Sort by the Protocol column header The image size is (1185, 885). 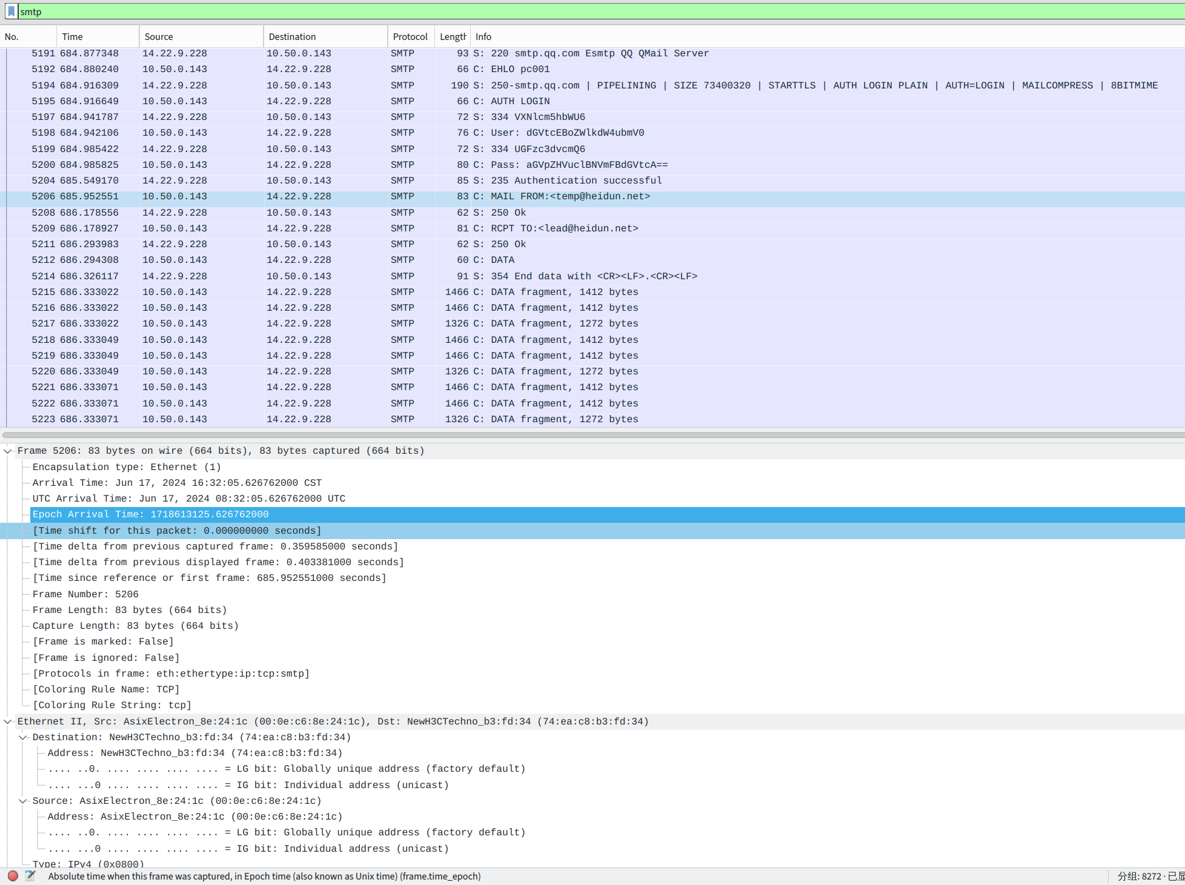pyautogui.click(x=410, y=37)
